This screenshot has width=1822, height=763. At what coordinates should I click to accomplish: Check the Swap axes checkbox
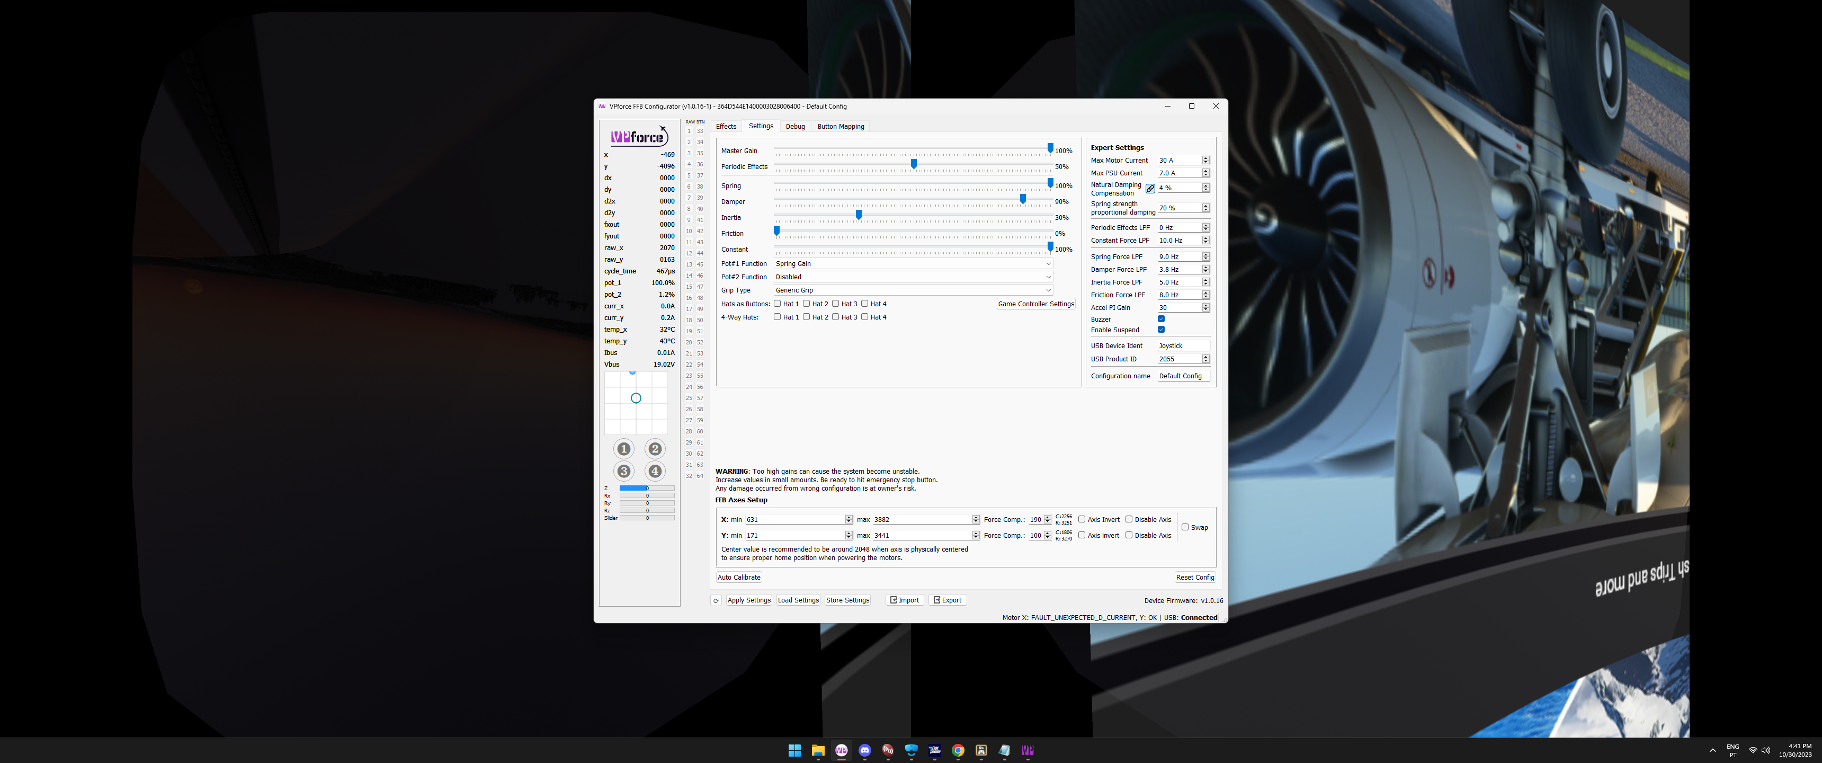coord(1185,527)
